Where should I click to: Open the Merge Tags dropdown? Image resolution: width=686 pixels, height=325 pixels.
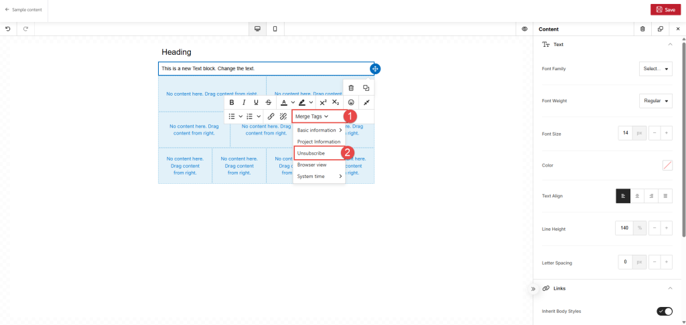click(312, 116)
